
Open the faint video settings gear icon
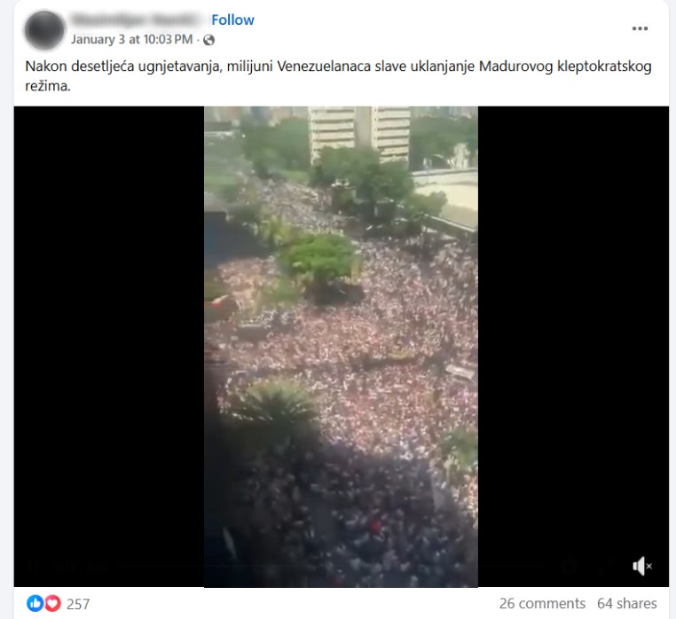pyautogui.click(x=570, y=566)
